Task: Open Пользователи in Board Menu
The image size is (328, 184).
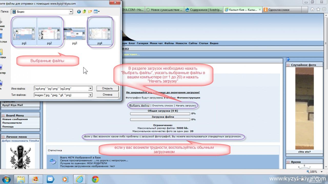Action: (x=12, y=123)
